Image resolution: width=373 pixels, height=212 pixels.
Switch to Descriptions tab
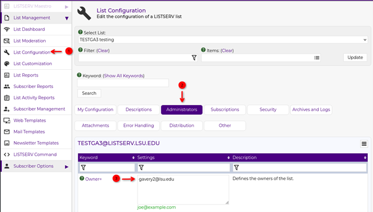(139, 110)
